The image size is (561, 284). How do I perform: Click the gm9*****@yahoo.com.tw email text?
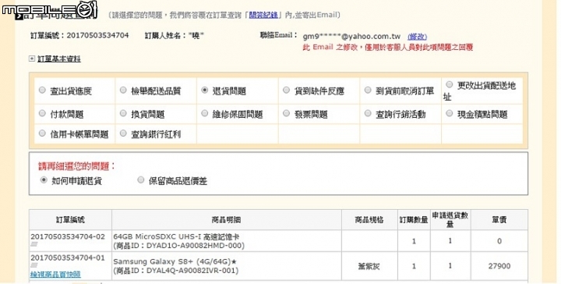point(351,37)
